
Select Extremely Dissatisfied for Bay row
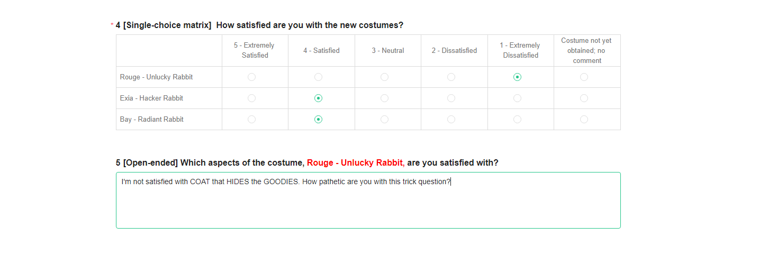pyautogui.click(x=517, y=120)
